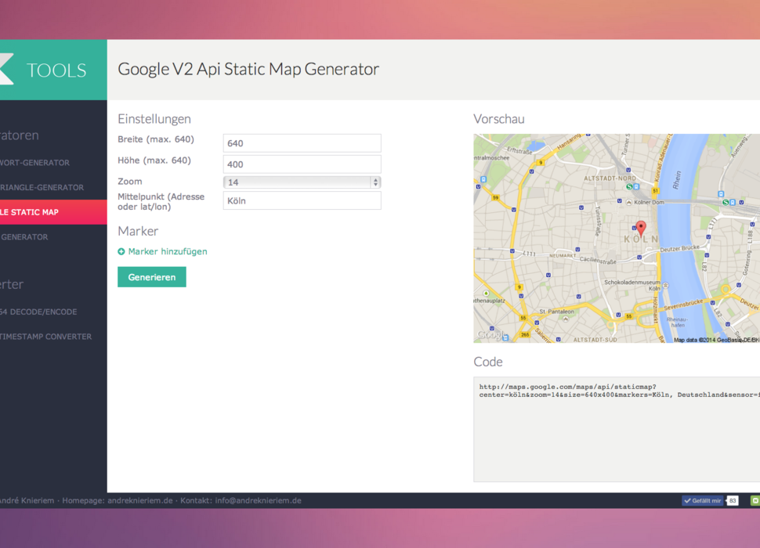760x548 pixels.
Task: Click the Facebook Gefällt mir button
Action: pyautogui.click(x=702, y=500)
